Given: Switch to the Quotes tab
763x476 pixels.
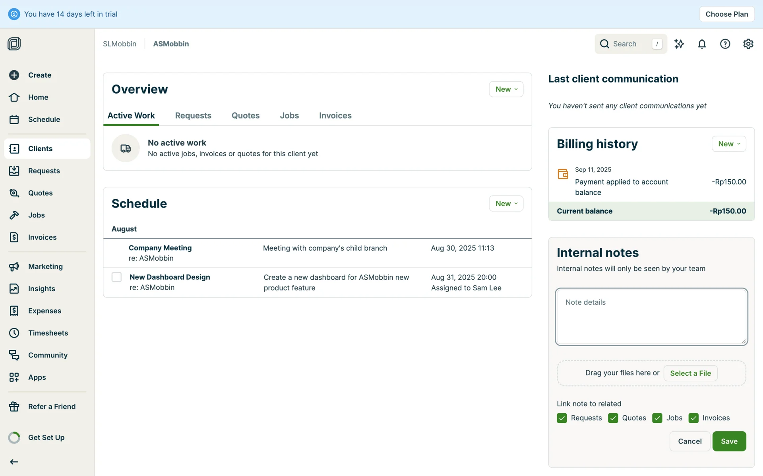Looking at the screenshot, I should 245,115.
